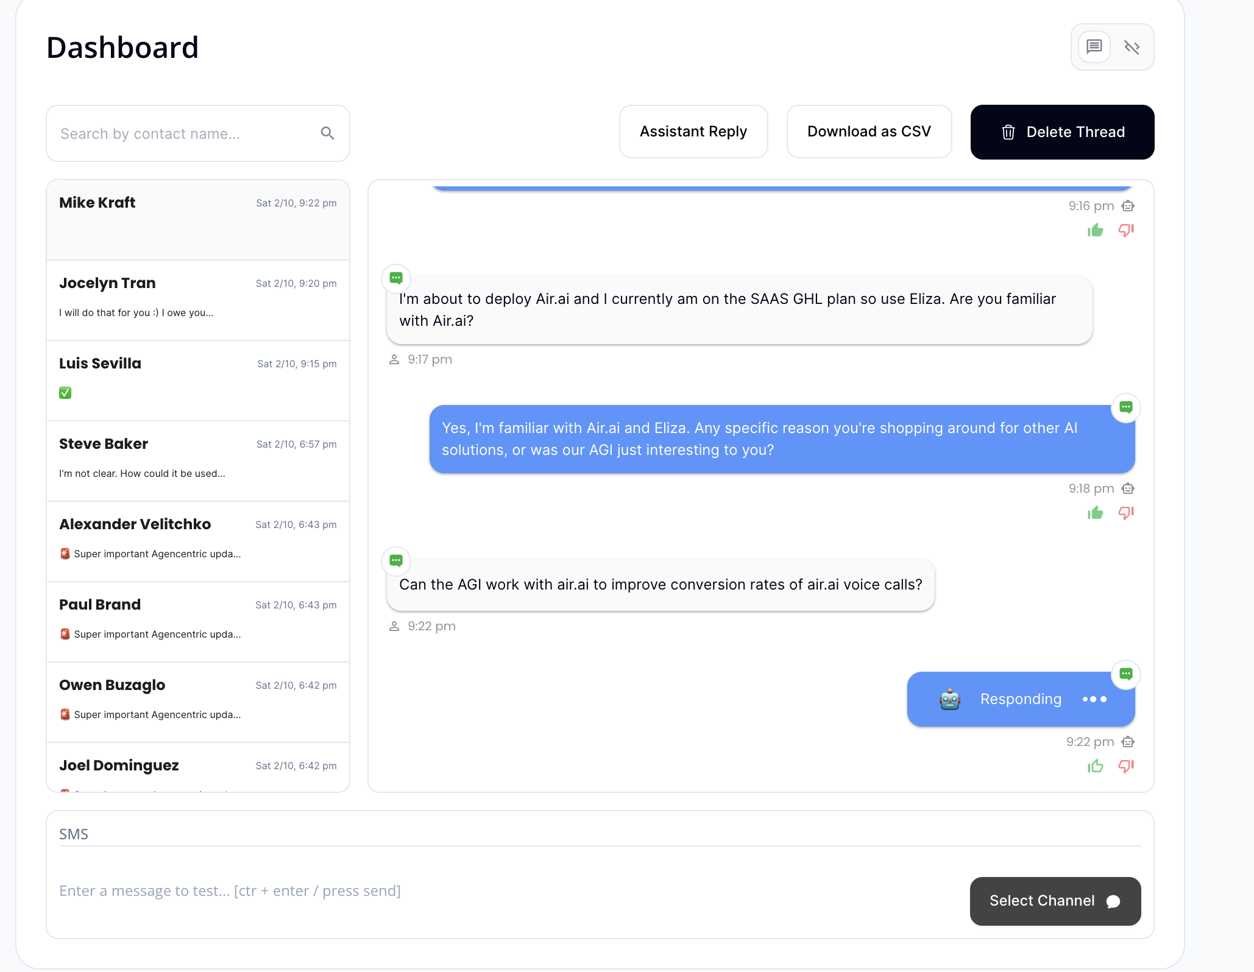
Task: Click the trash icon in Delete Thread button
Action: 1009,132
